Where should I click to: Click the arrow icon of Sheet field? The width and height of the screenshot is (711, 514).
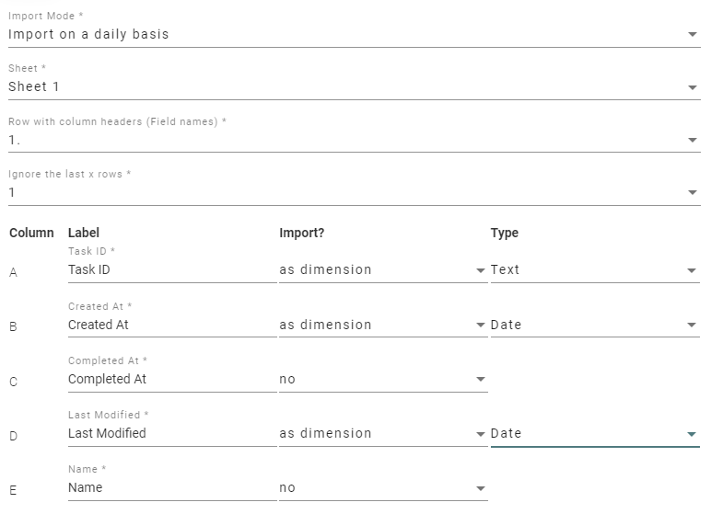point(693,87)
